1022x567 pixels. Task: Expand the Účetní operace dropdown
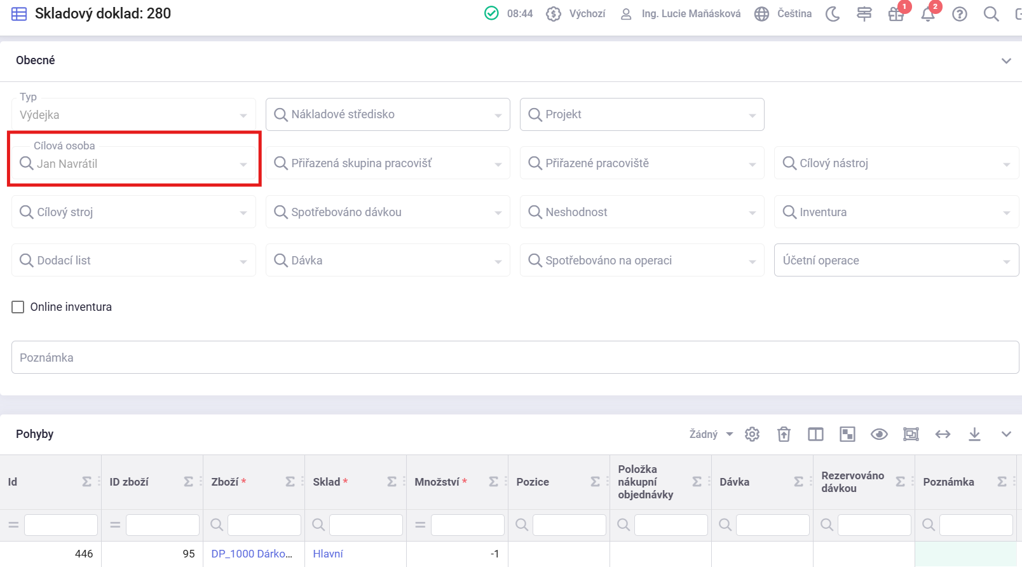(896, 261)
